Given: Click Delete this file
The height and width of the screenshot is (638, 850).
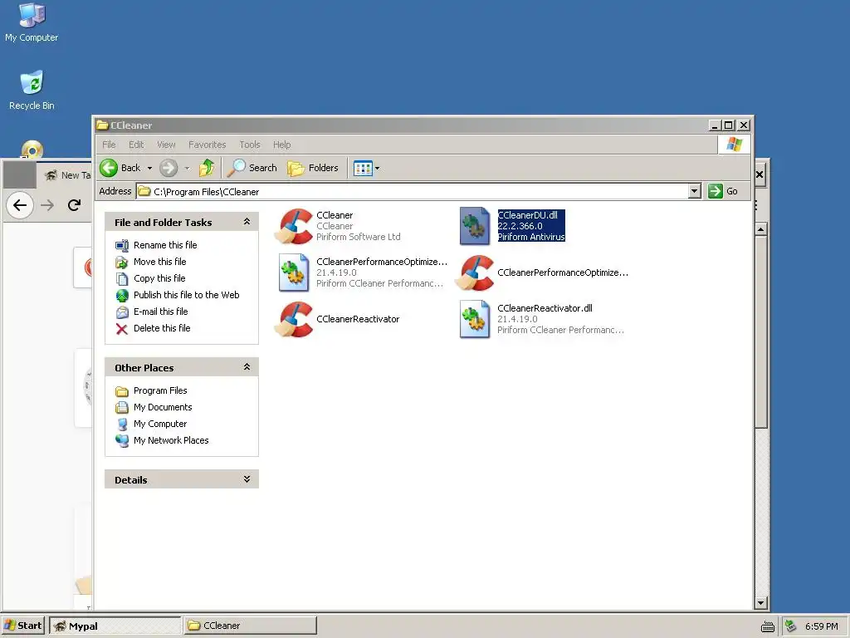Looking at the screenshot, I should click(x=162, y=328).
